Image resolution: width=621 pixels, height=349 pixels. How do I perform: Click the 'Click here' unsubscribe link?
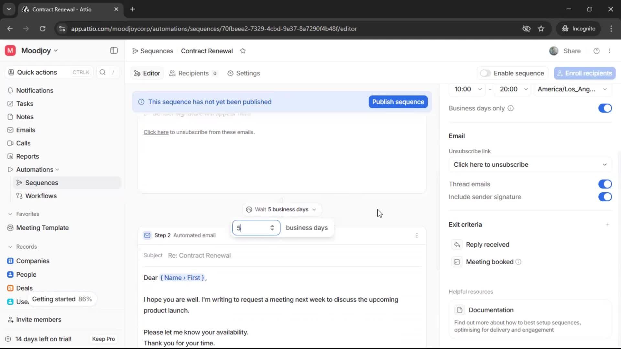coord(156,132)
